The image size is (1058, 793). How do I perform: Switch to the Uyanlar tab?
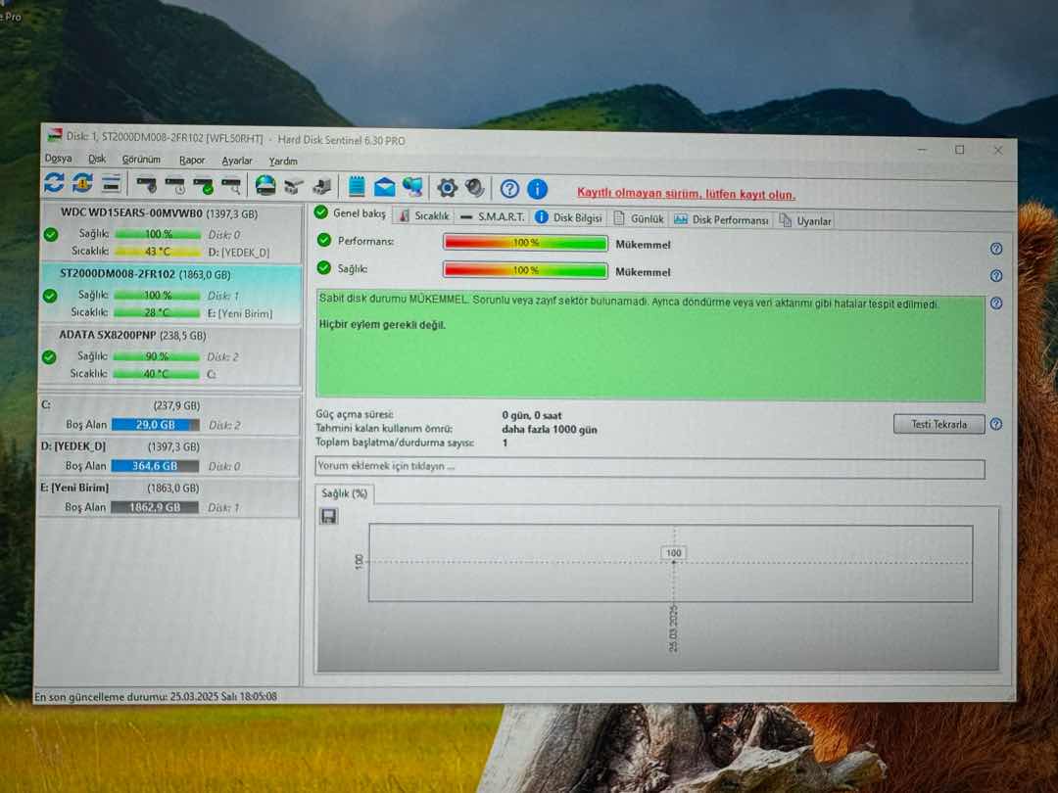805,220
